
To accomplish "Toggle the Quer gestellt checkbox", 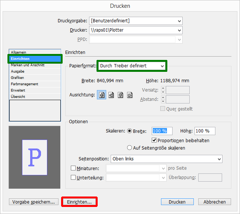I will tap(162, 109).
